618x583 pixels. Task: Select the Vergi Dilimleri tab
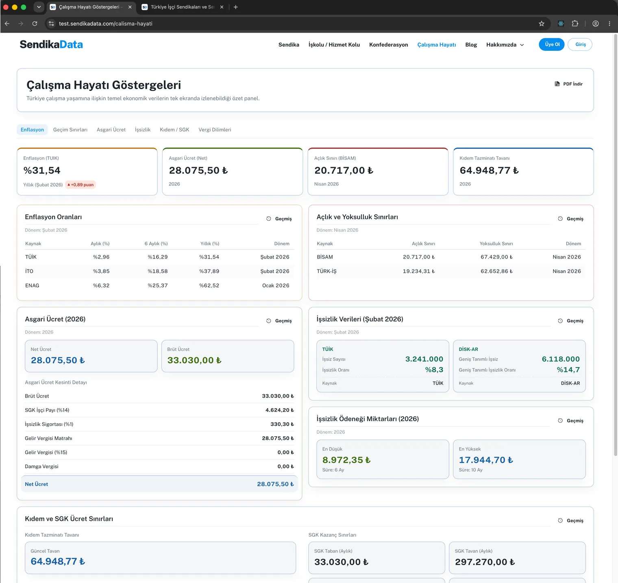point(215,130)
